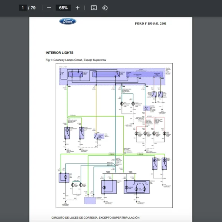This screenshot has height=222, width=222.
Task: Click the Ford logo in page header
Action: 68,21
